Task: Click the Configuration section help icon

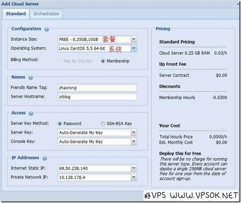Action: click(x=47, y=29)
